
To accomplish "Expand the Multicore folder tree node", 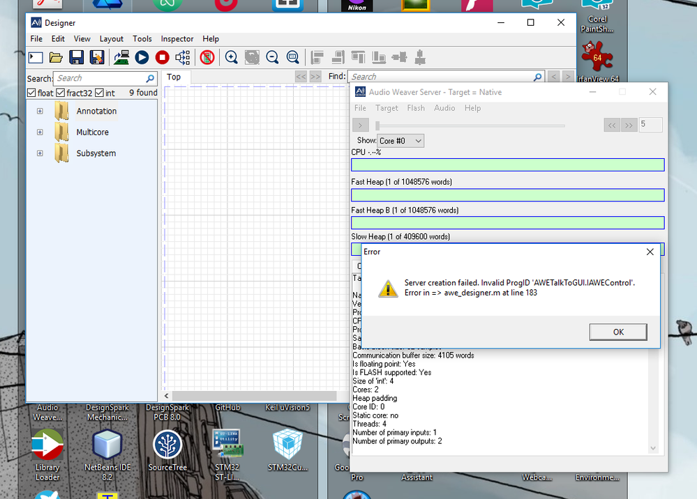I will (x=40, y=132).
